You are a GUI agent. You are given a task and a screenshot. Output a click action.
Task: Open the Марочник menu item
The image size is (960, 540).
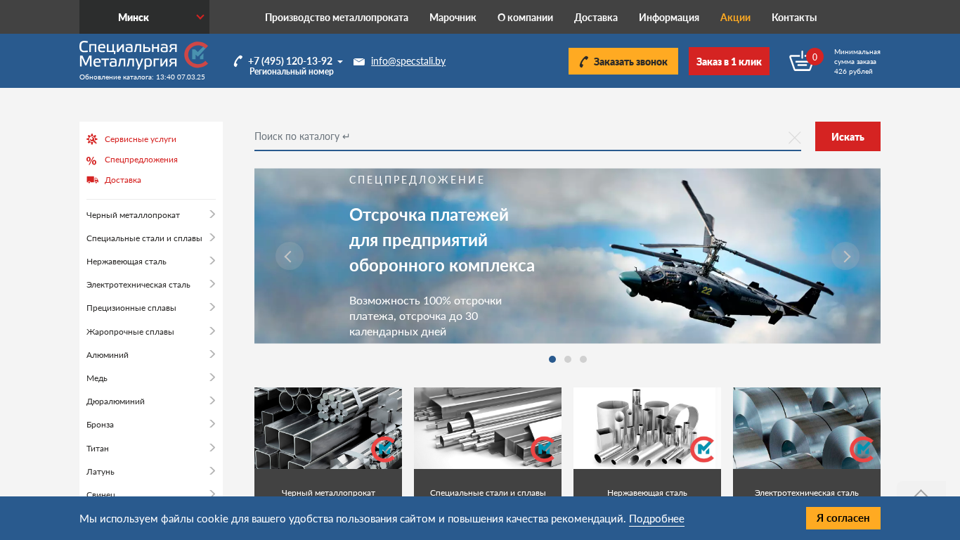click(453, 18)
